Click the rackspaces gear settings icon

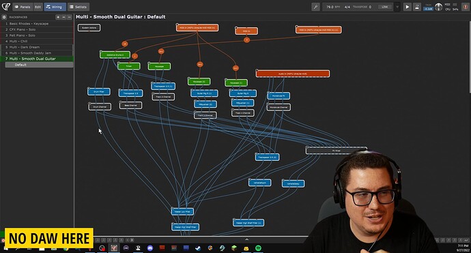click(4, 17)
